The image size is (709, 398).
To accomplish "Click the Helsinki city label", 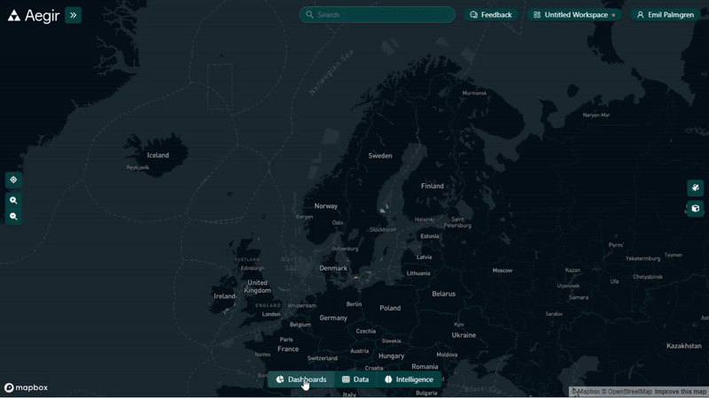I will coord(425,219).
